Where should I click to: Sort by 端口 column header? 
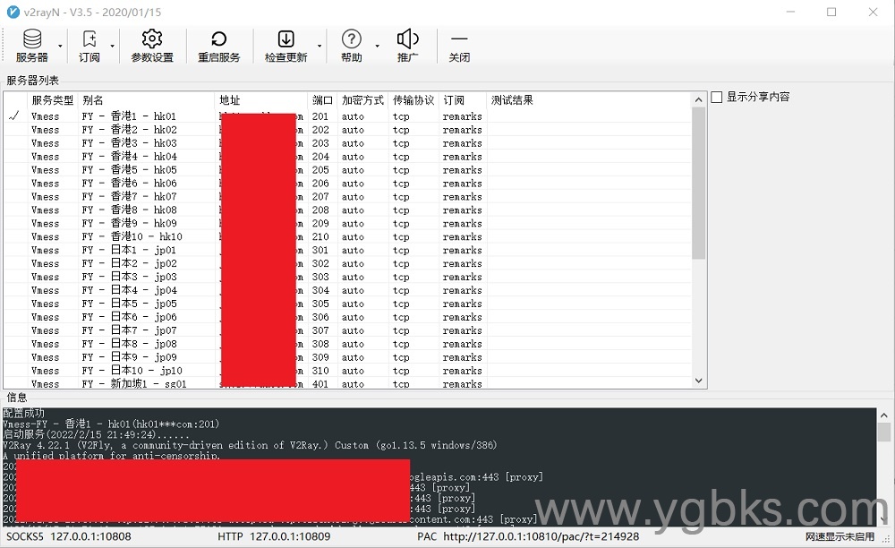click(x=322, y=100)
